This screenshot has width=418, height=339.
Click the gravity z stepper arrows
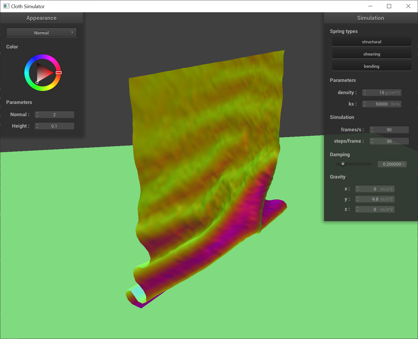(358, 209)
